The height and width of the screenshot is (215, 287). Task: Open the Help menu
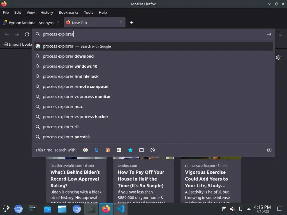coord(103,12)
